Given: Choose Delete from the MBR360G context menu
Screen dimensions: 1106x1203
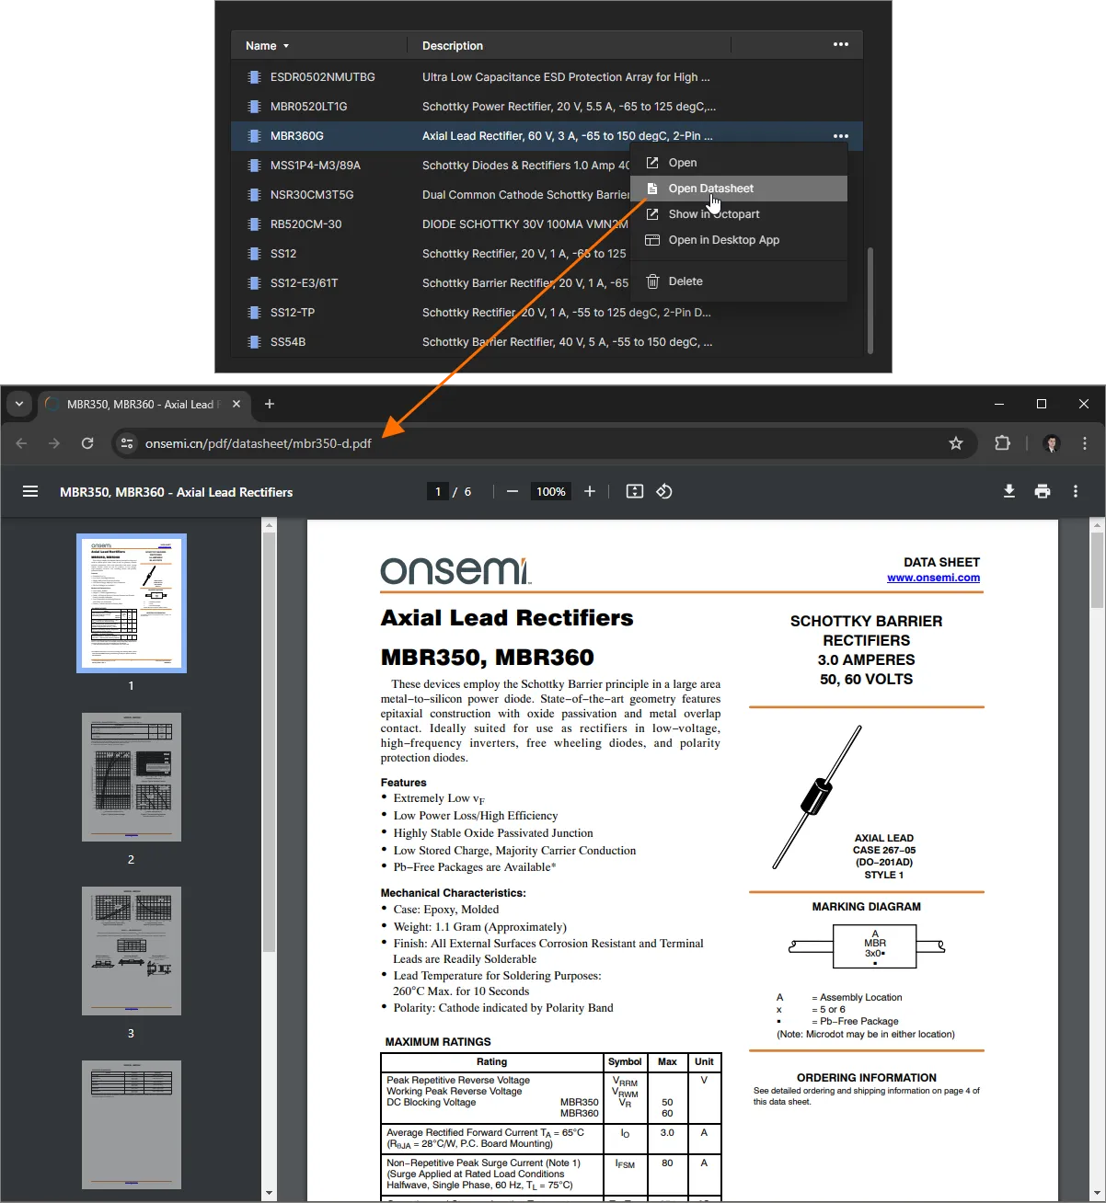Looking at the screenshot, I should pyautogui.click(x=685, y=281).
